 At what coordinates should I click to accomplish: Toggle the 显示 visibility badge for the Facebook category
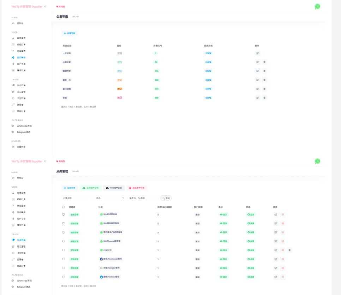pos(223,259)
